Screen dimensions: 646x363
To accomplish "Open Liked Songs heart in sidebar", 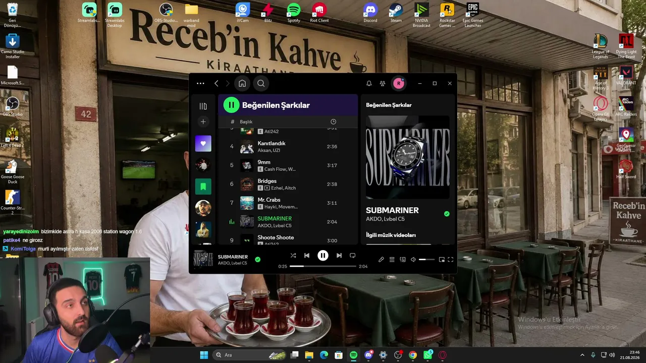I will [x=203, y=144].
